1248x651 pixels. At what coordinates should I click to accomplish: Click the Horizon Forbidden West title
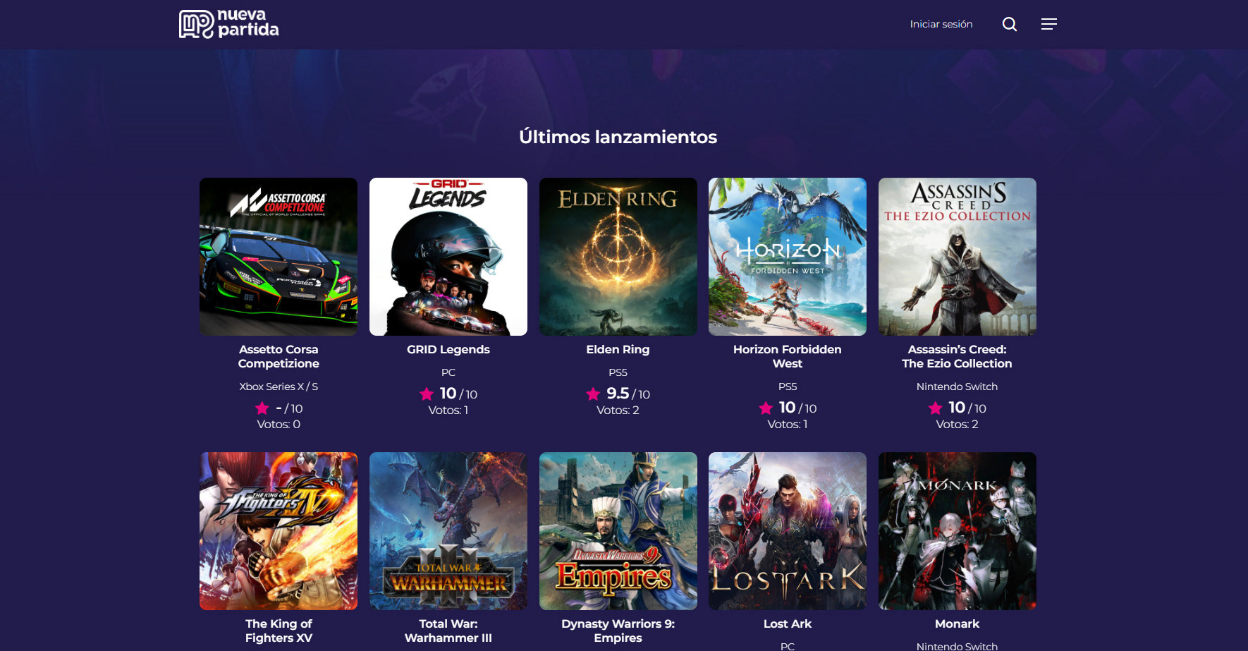tap(788, 356)
